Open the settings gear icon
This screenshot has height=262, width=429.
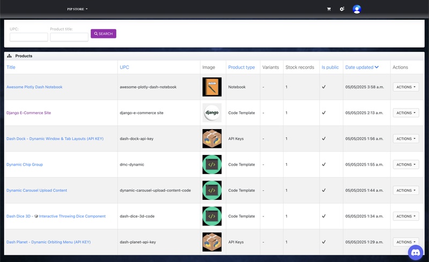[x=342, y=9]
